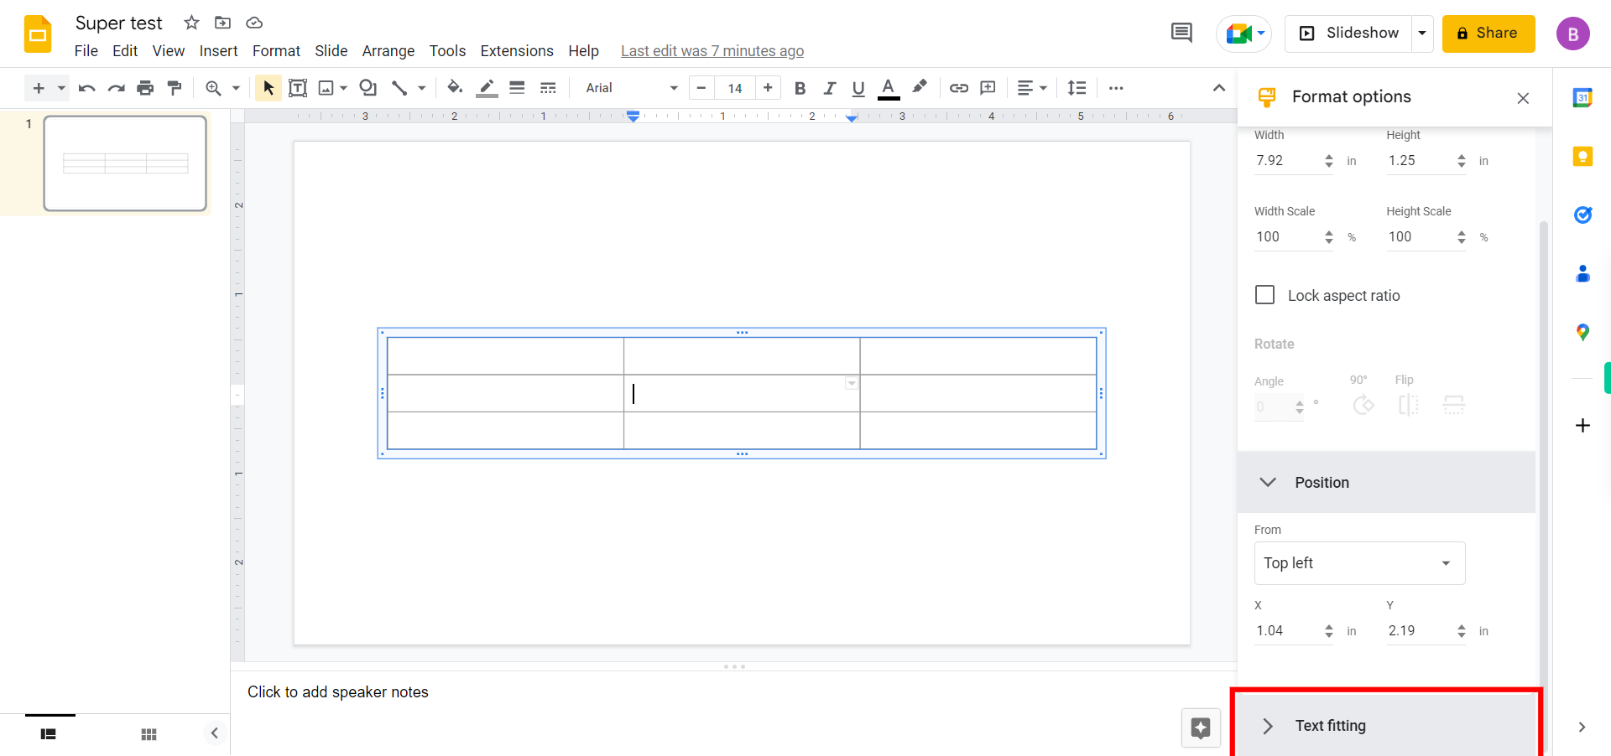This screenshot has width=1611, height=756.
Task: Star the Super test presentation
Action: click(x=191, y=23)
